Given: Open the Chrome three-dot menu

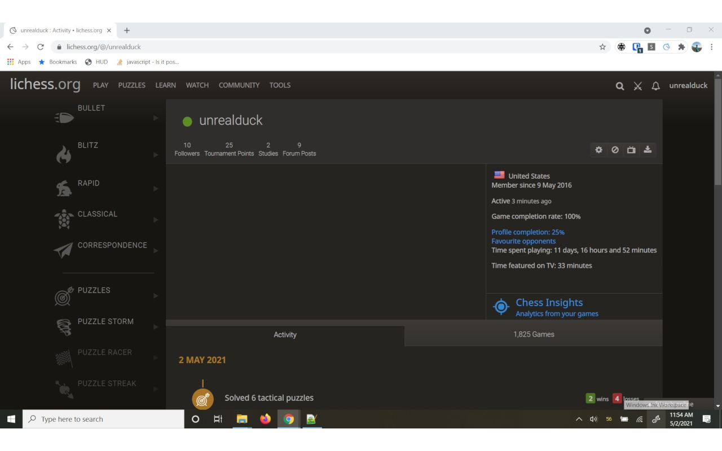Looking at the screenshot, I should (711, 47).
